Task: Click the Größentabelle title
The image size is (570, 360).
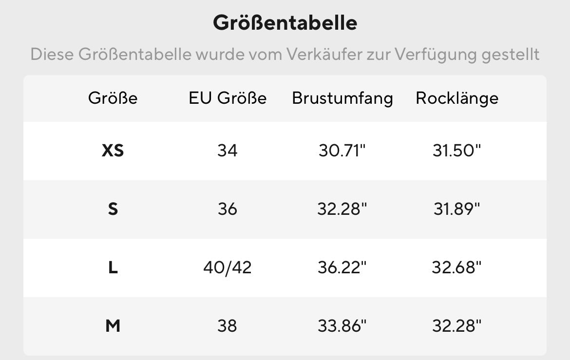Action: click(285, 23)
